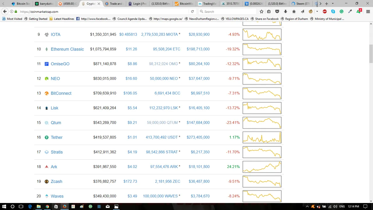Image resolution: width=373 pixels, height=210 pixels.
Task: View the Tether 7-day price chart
Action: point(262,137)
